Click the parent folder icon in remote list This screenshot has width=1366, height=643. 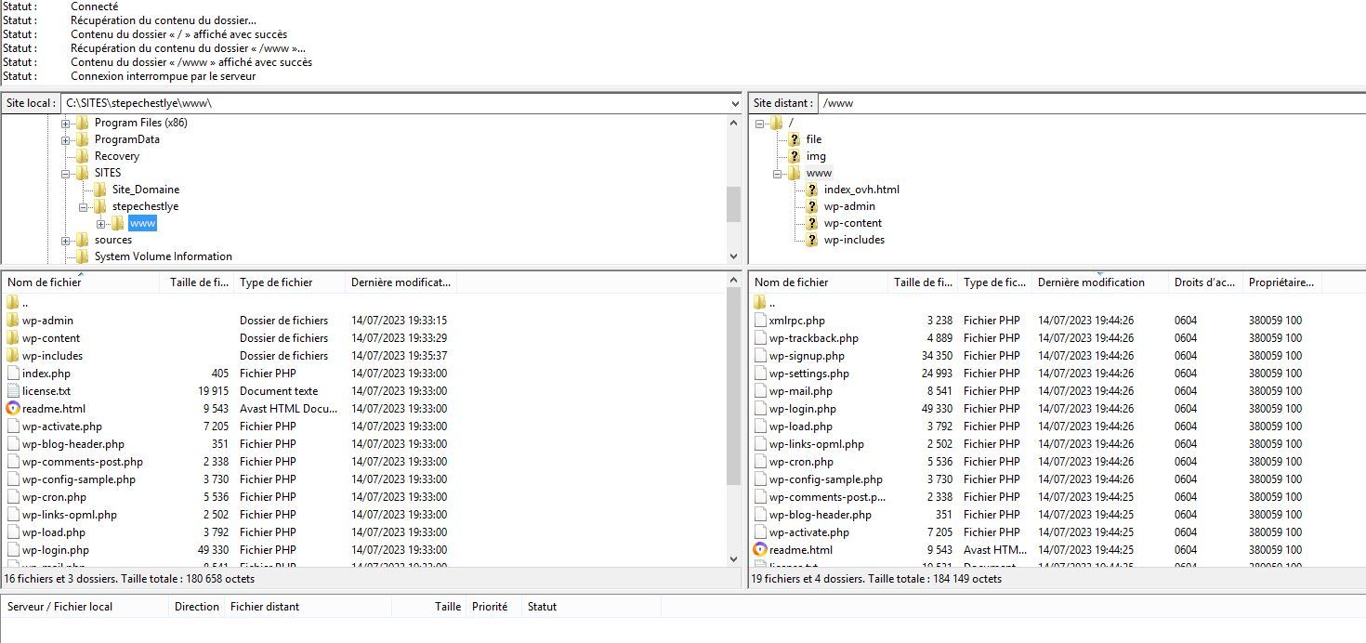(760, 302)
